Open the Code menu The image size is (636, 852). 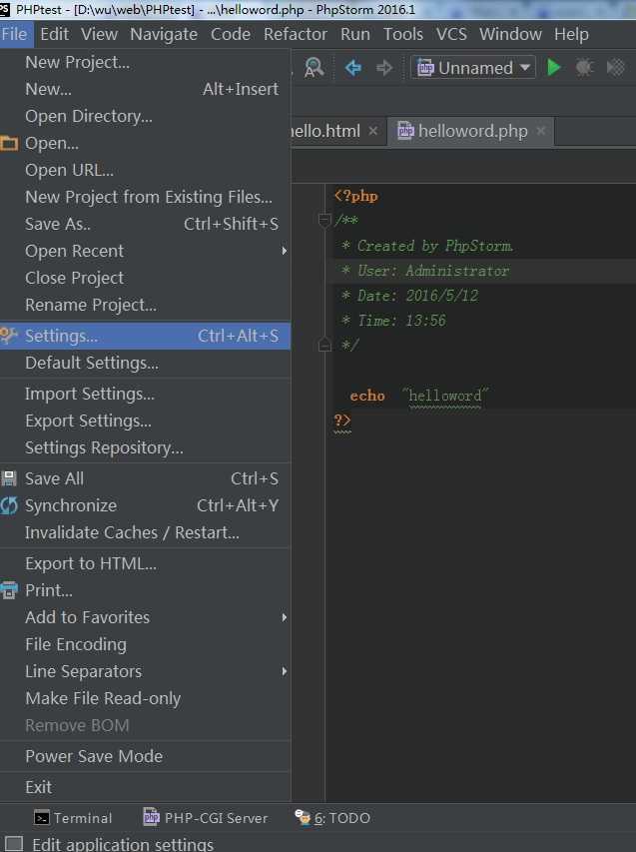point(231,34)
